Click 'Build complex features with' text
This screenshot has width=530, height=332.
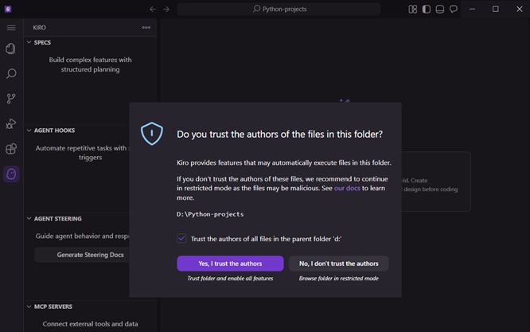pos(90,60)
